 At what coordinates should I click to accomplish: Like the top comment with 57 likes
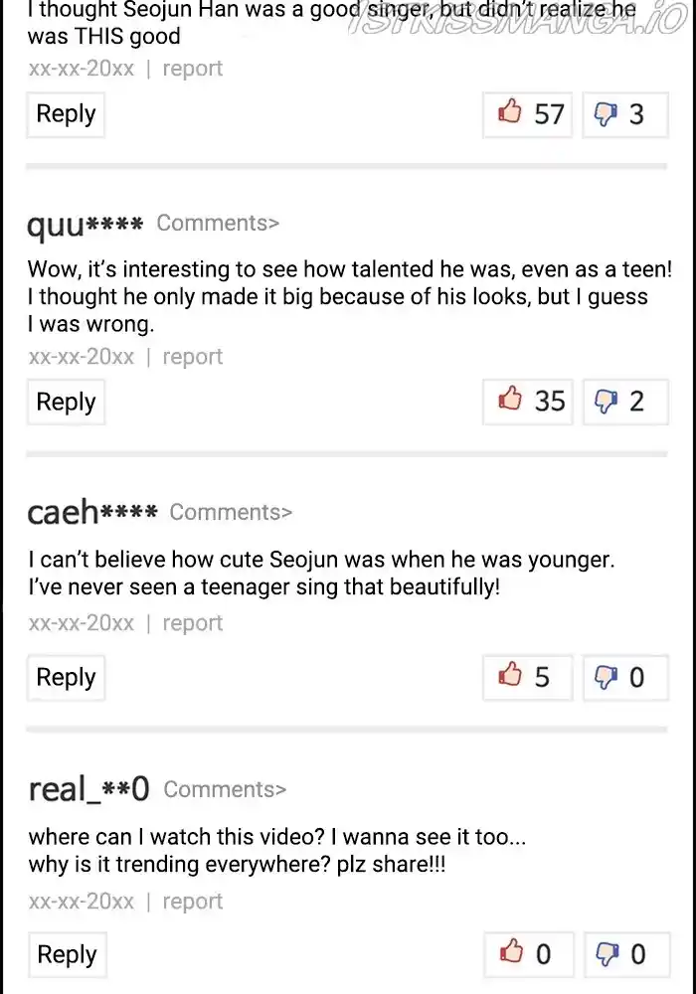tap(528, 114)
